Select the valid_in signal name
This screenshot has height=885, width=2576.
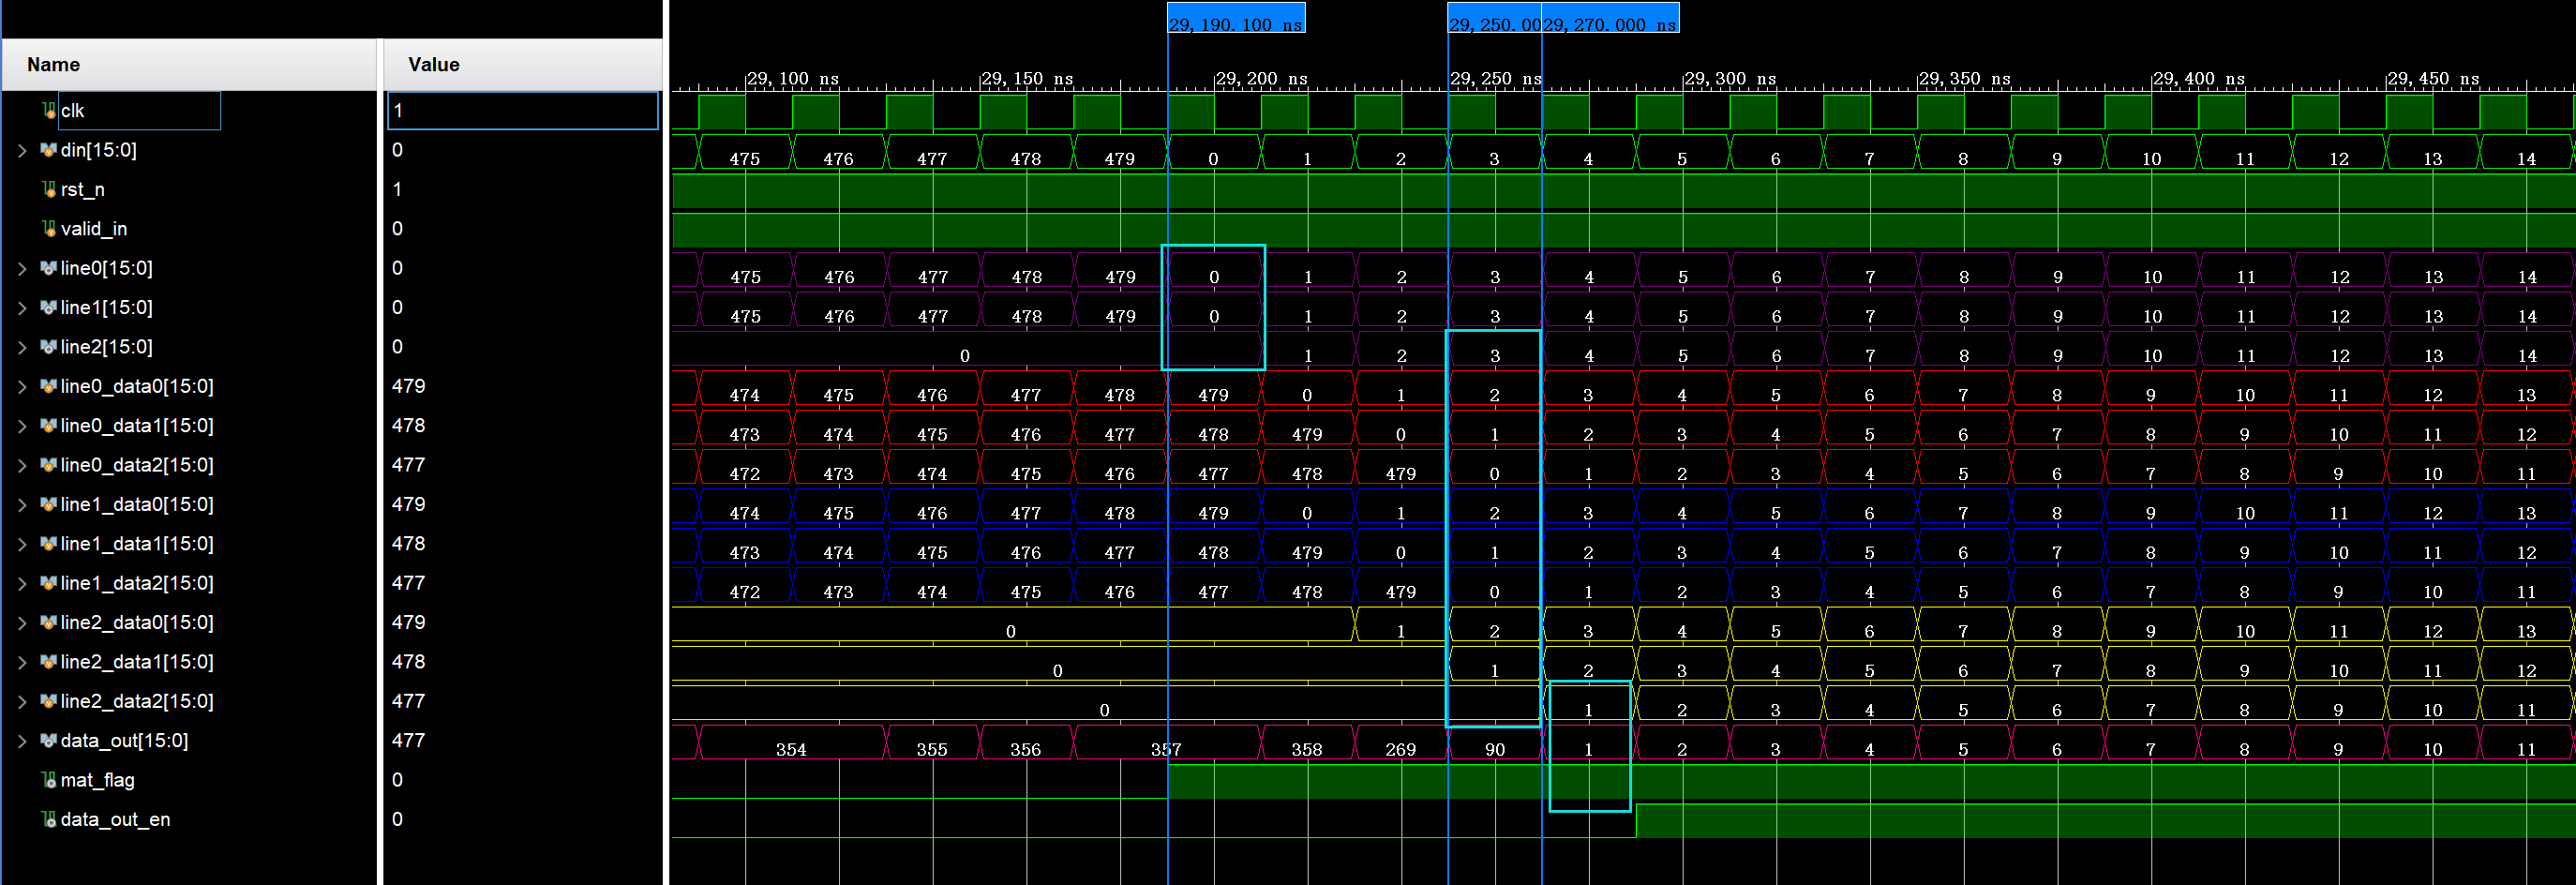[94, 229]
